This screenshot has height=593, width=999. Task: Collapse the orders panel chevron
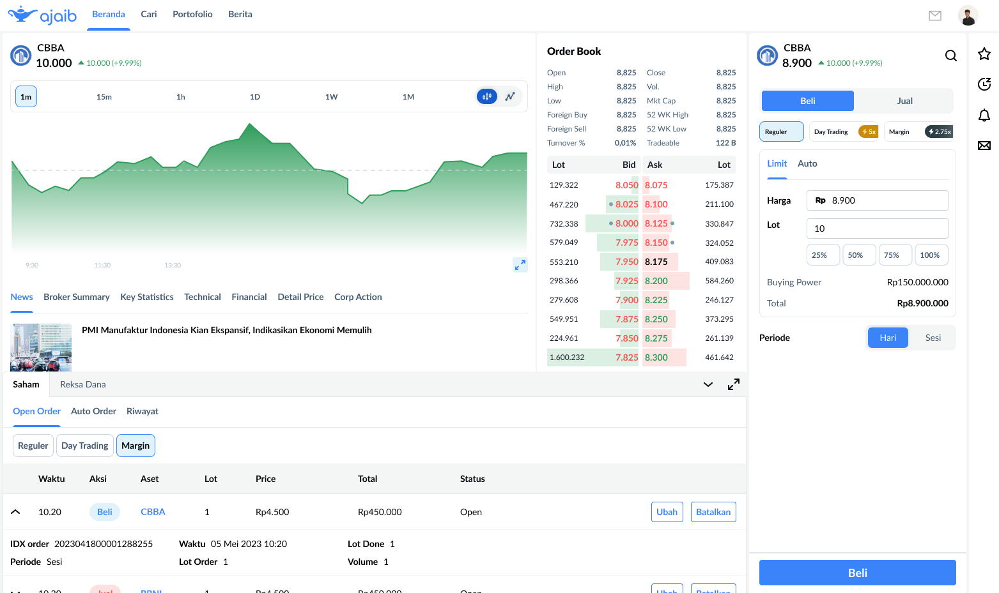tap(708, 384)
